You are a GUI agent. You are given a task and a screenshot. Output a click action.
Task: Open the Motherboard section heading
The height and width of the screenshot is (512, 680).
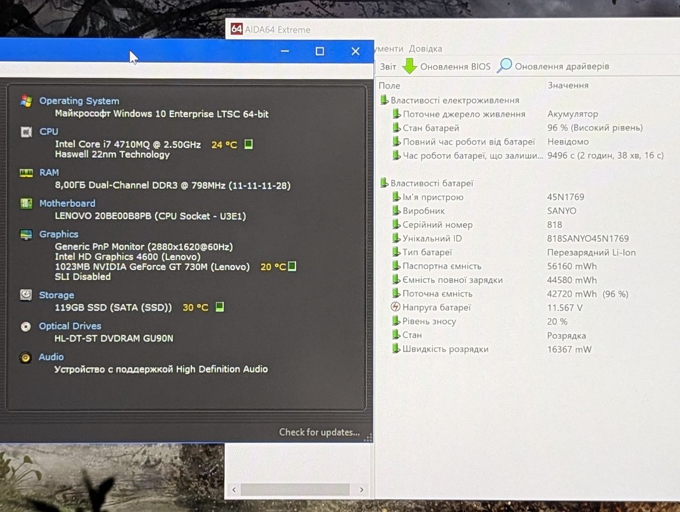click(x=67, y=203)
